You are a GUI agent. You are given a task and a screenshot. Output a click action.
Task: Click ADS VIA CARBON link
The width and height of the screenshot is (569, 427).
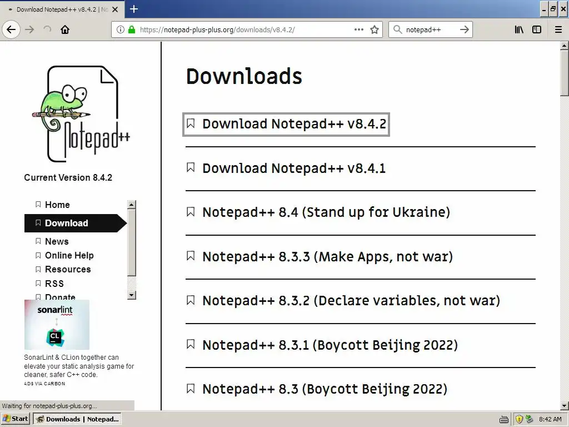[44, 384]
